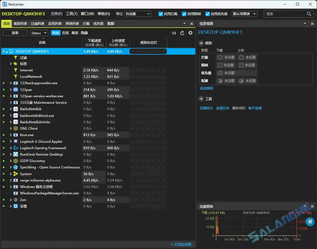
Task: Click the magnifier icon in the search box
Action: (x=309, y=13)
